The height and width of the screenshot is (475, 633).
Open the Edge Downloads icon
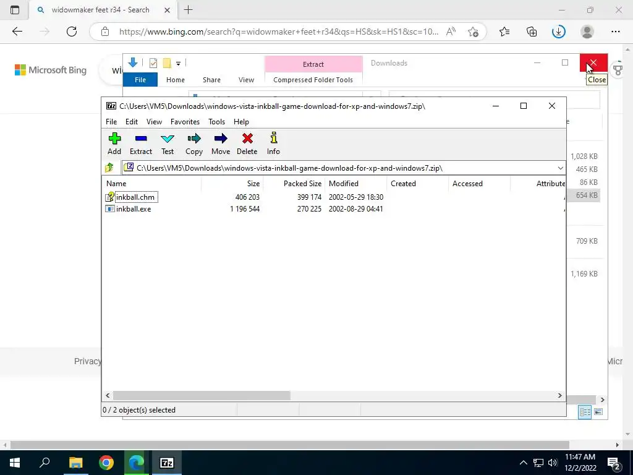[x=559, y=32]
